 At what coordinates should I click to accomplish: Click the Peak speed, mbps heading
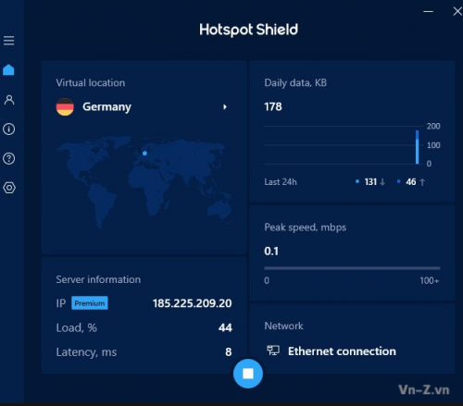pos(305,228)
